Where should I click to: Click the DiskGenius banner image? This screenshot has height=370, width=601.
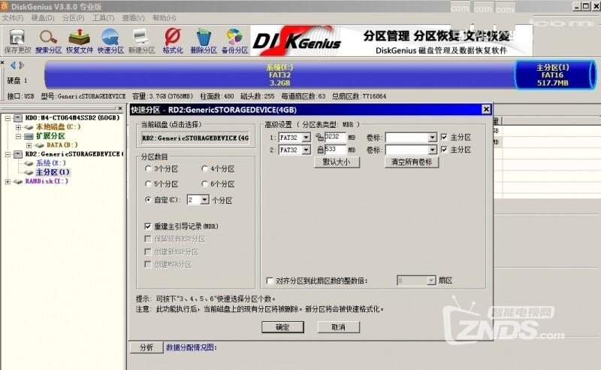click(391, 41)
